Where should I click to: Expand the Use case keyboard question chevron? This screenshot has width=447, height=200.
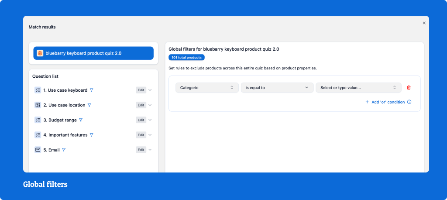[x=150, y=90]
